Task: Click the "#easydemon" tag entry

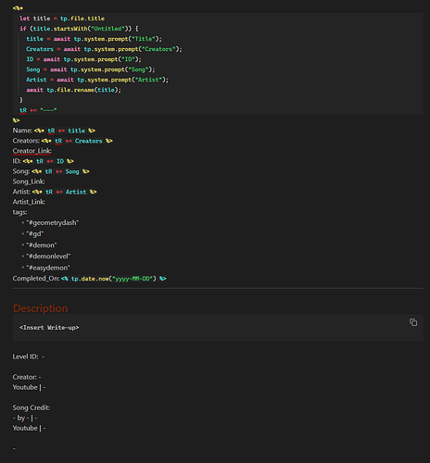Action: tap(48, 268)
